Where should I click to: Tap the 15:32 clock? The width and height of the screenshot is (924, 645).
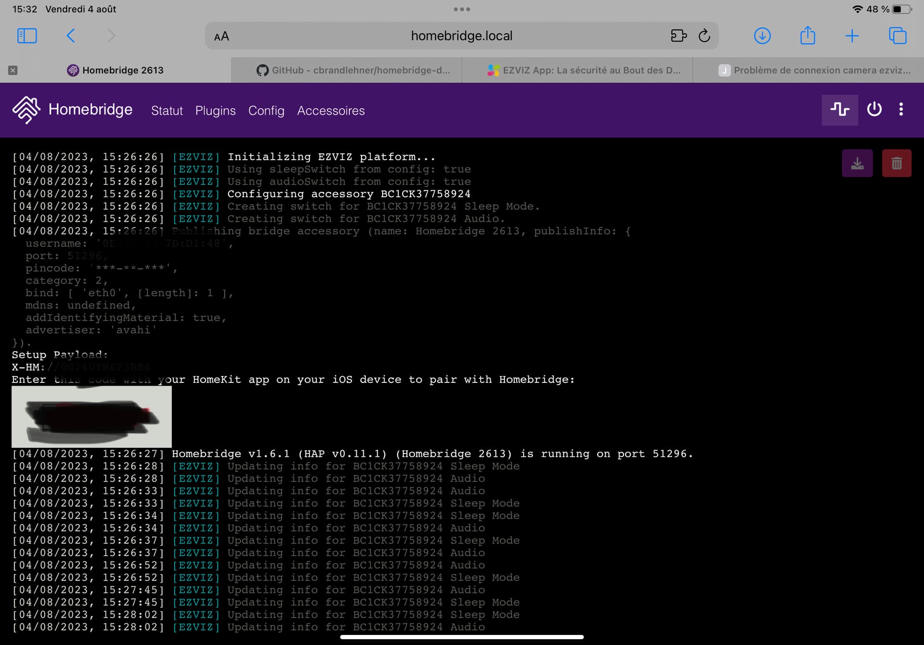[x=25, y=9]
